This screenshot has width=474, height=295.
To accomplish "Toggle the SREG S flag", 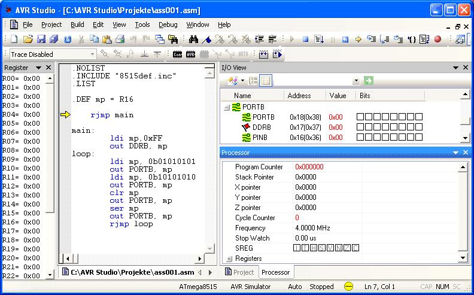I will (322, 248).
